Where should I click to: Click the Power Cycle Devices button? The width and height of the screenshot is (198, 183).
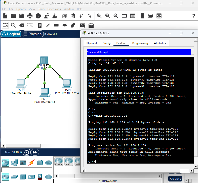(27, 152)
